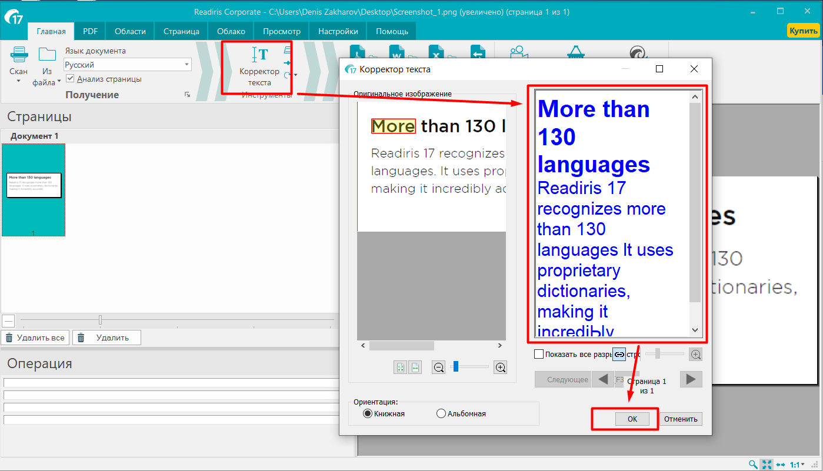The width and height of the screenshot is (823, 471).
Task: Open the Настройки tab
Action: (338, 31)
